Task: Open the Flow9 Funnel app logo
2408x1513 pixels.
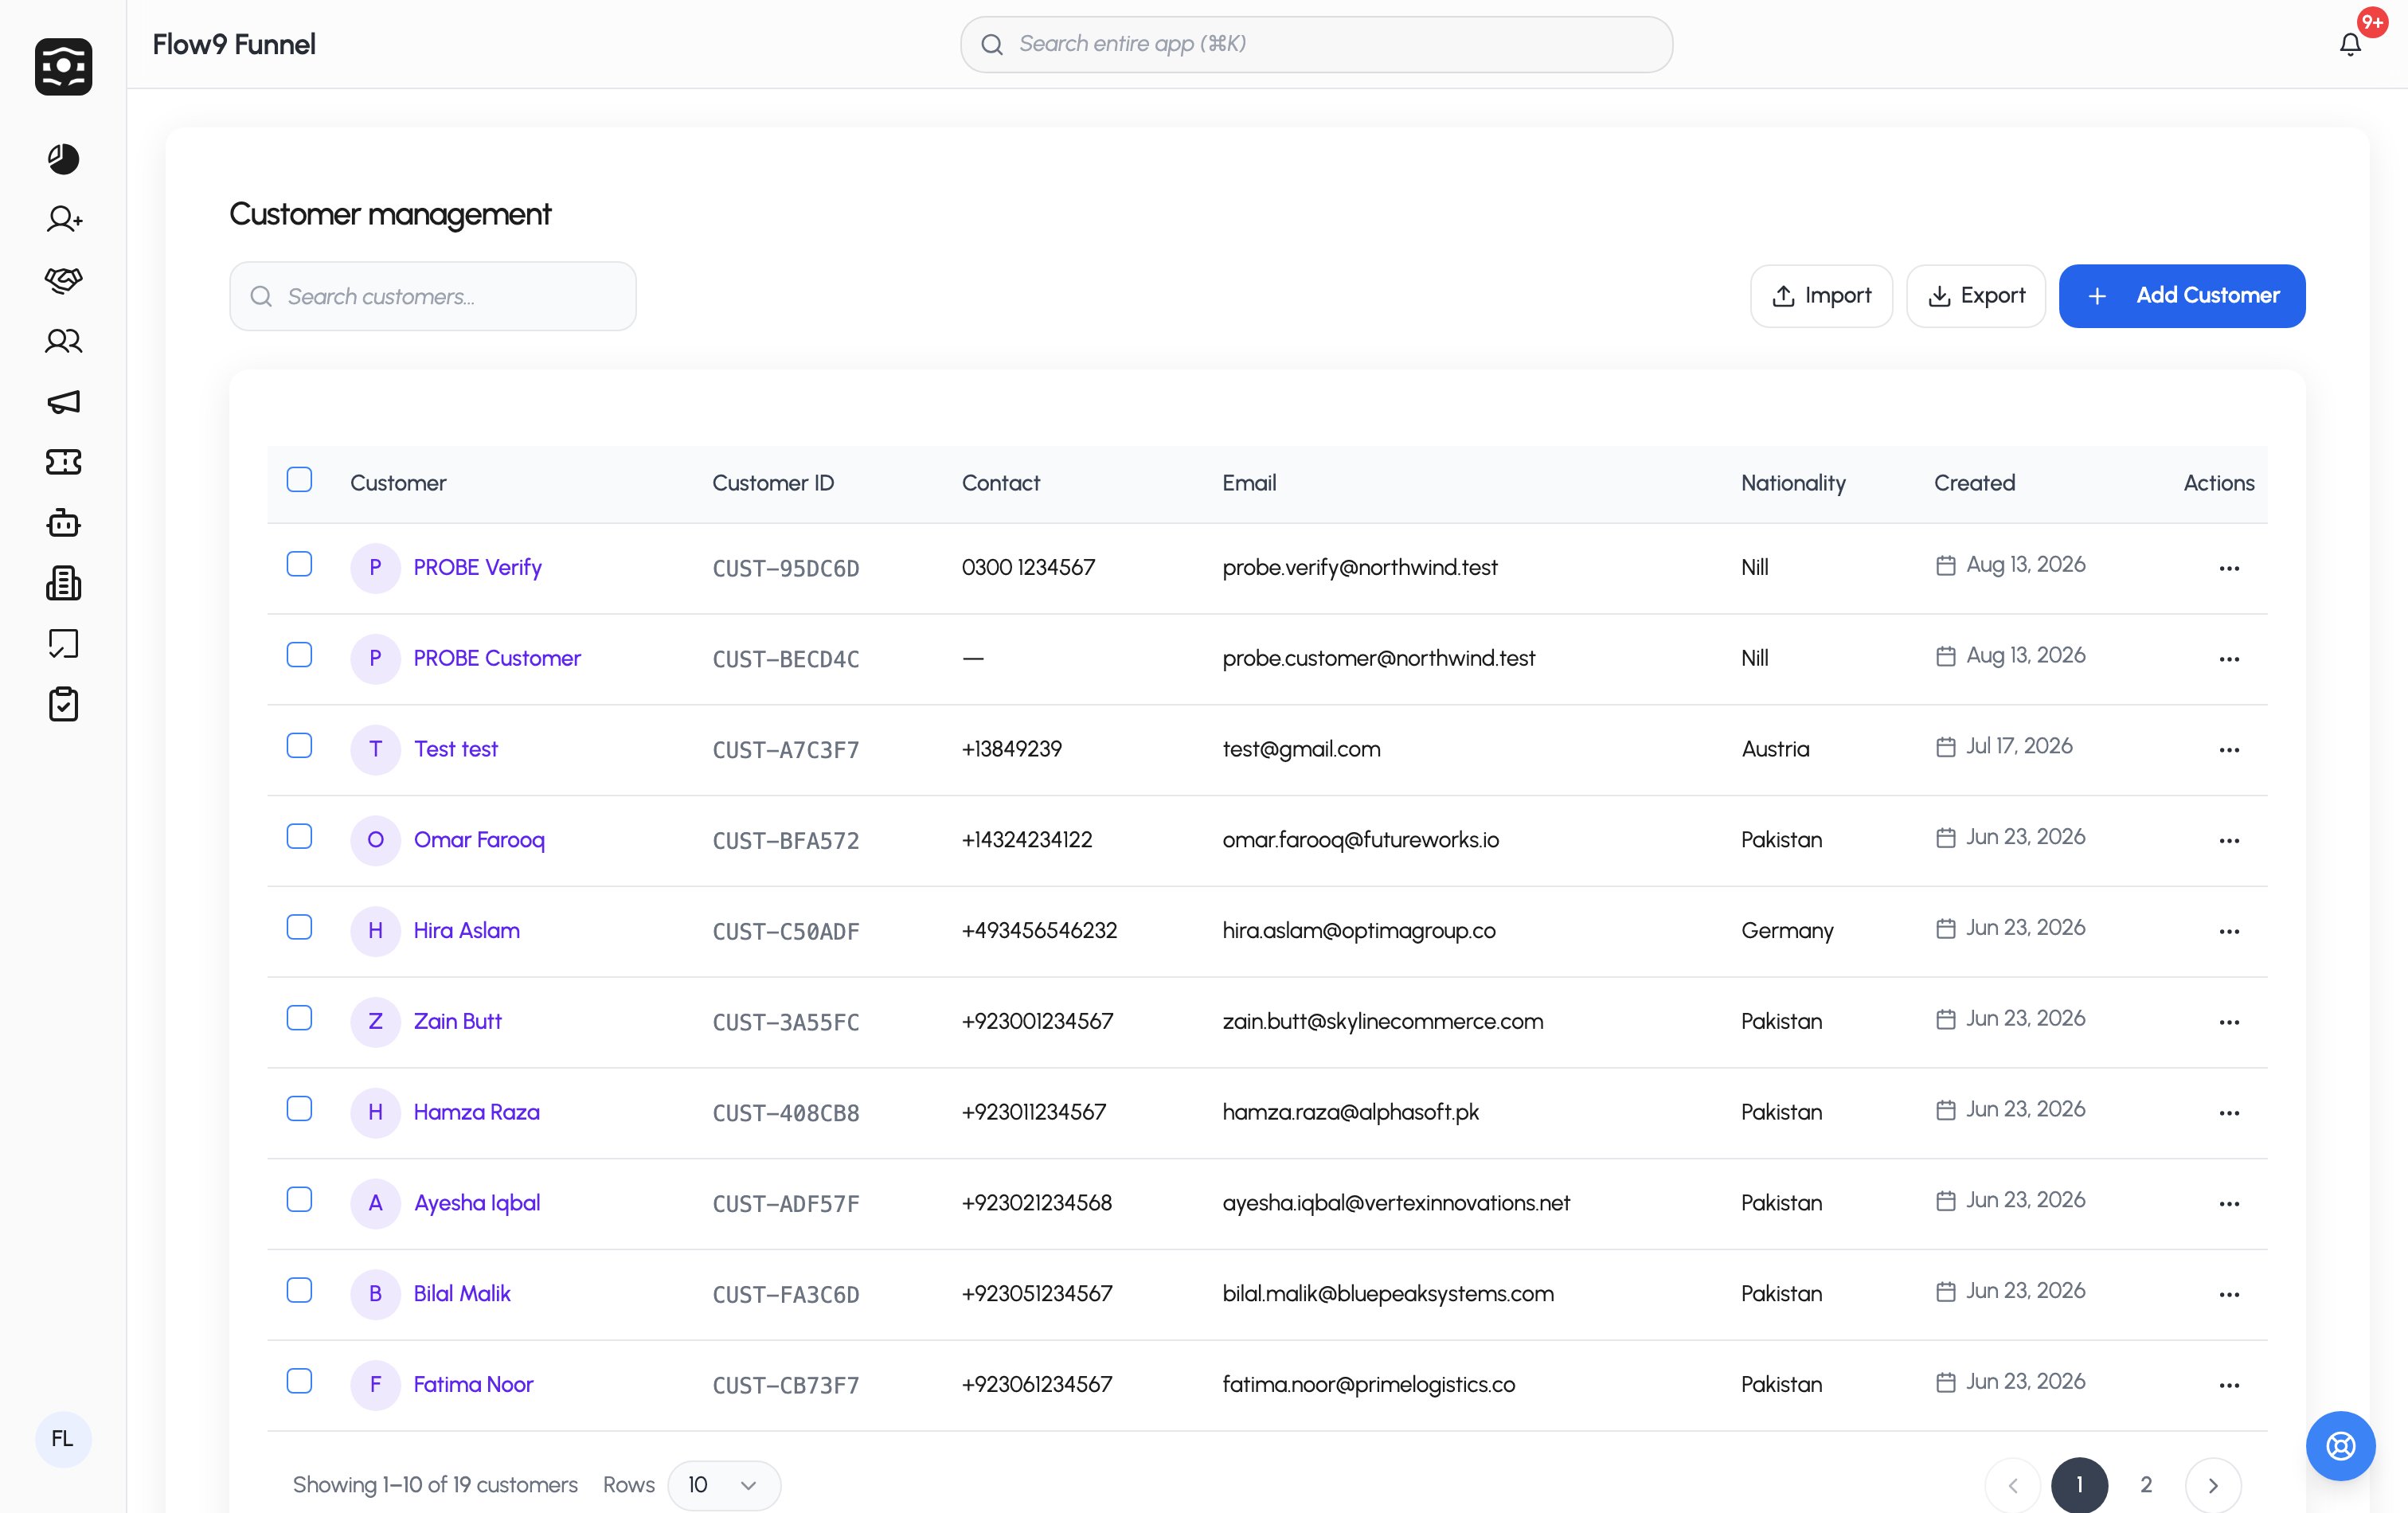Action: click(63, 66)
